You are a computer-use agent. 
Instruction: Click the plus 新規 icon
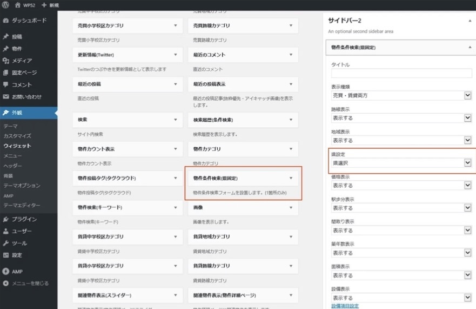pyautogui.click(x=44, y=5)
